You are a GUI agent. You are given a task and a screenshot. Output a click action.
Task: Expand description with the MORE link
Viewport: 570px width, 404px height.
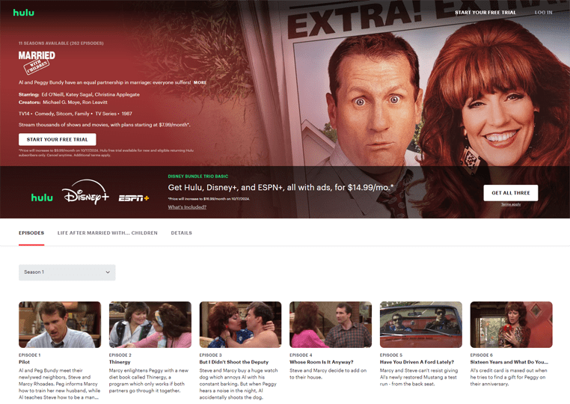pyautogui.click(x=200, y=82)
